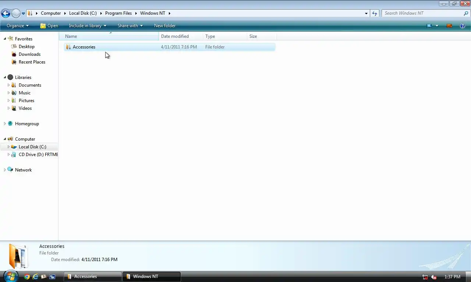Click the Network icon in sidebar
The height and width of the screenshot is (282, 471).
[x=10, y=170]
